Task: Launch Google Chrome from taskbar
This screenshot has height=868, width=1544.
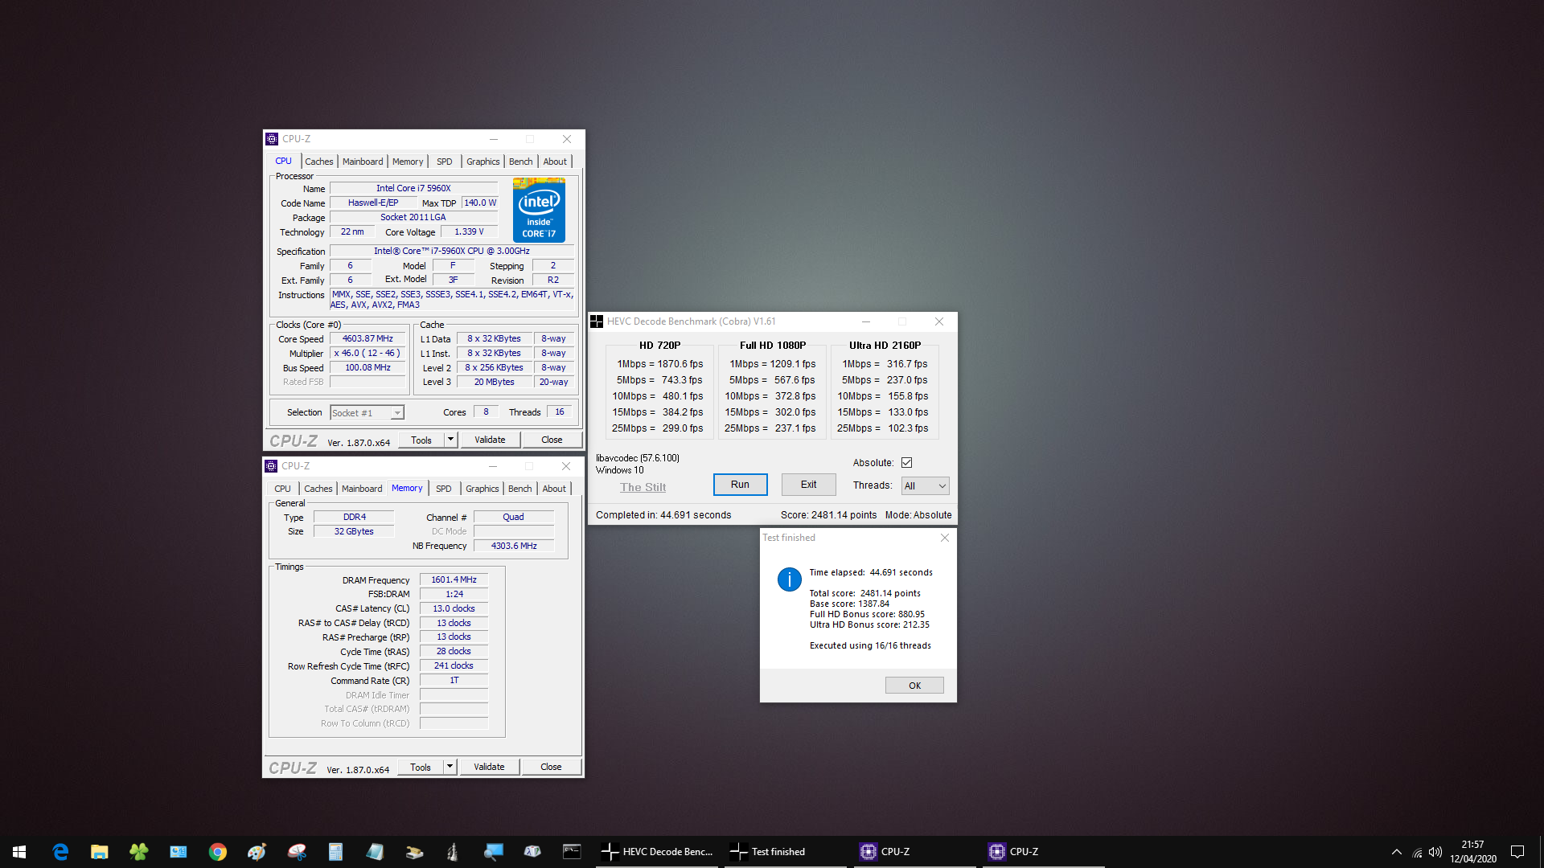Action: click(x=217, y=852)
